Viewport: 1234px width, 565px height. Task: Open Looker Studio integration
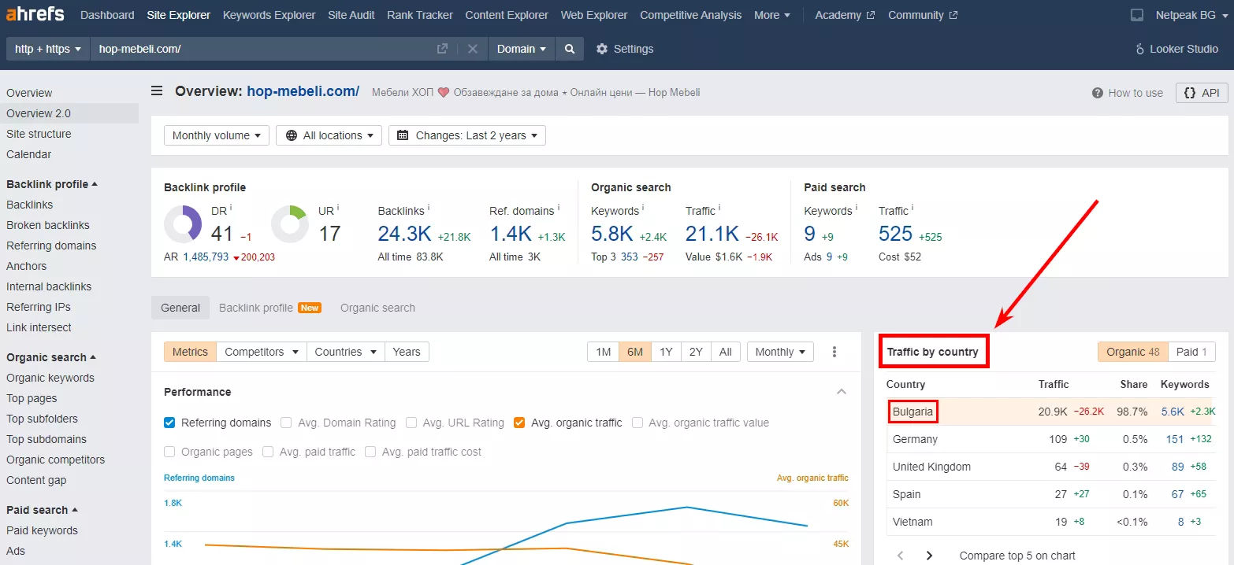1176,49
